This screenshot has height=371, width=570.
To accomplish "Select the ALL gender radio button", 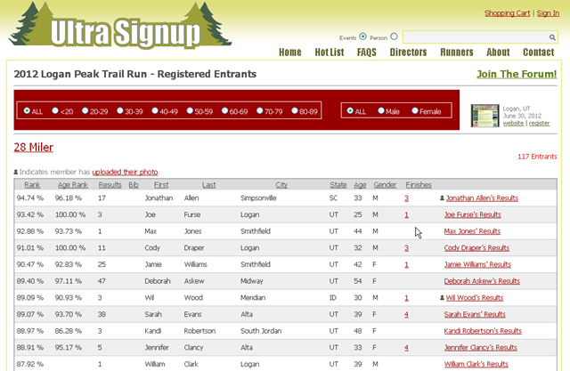I will [350, 110].
